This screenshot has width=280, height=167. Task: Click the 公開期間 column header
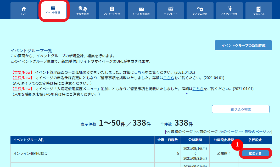pyautogui.click(x=195, y=140)
